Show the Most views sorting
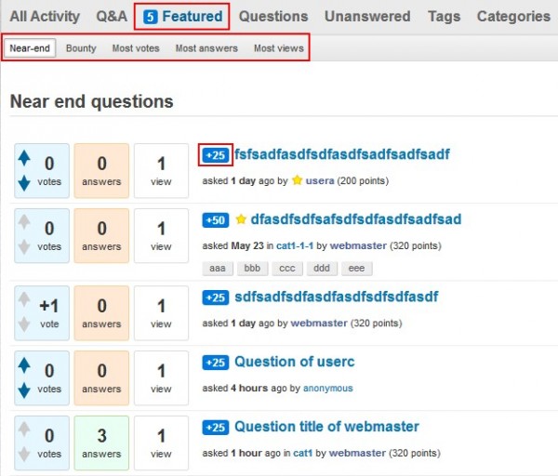Viewport: 558px width, 476px height. (278, 48)
